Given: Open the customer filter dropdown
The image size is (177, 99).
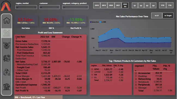Looking at the screenshot, I should click(x=49, y=7).
